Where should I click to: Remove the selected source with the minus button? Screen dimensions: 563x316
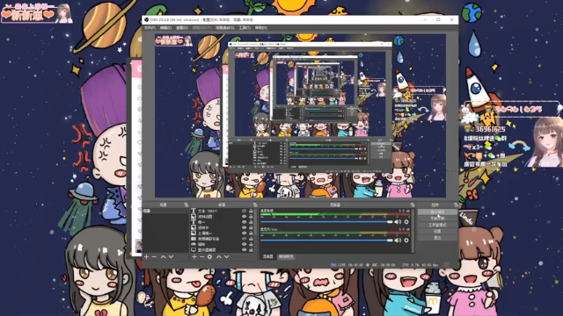tap(201, 257)
